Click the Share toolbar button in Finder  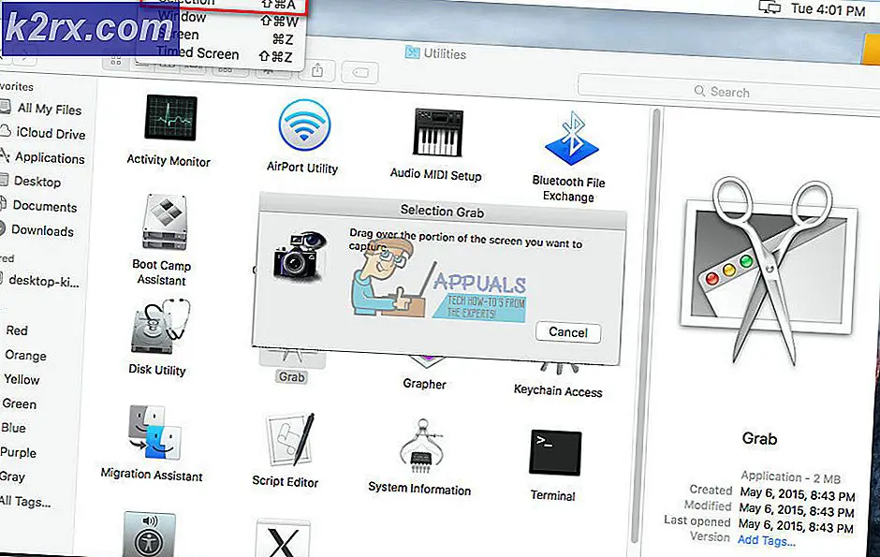coord(317,70)
